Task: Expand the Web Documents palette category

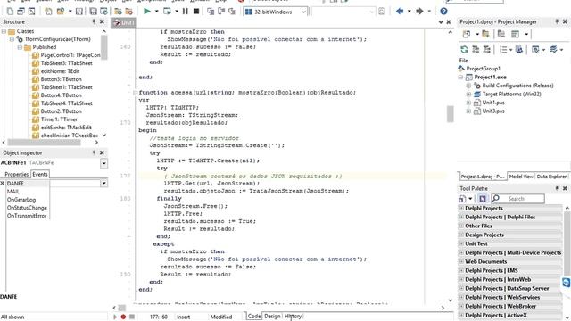Action: 461,261
